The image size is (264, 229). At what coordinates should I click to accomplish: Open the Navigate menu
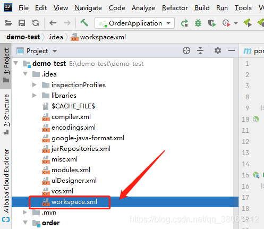(88, 8)
